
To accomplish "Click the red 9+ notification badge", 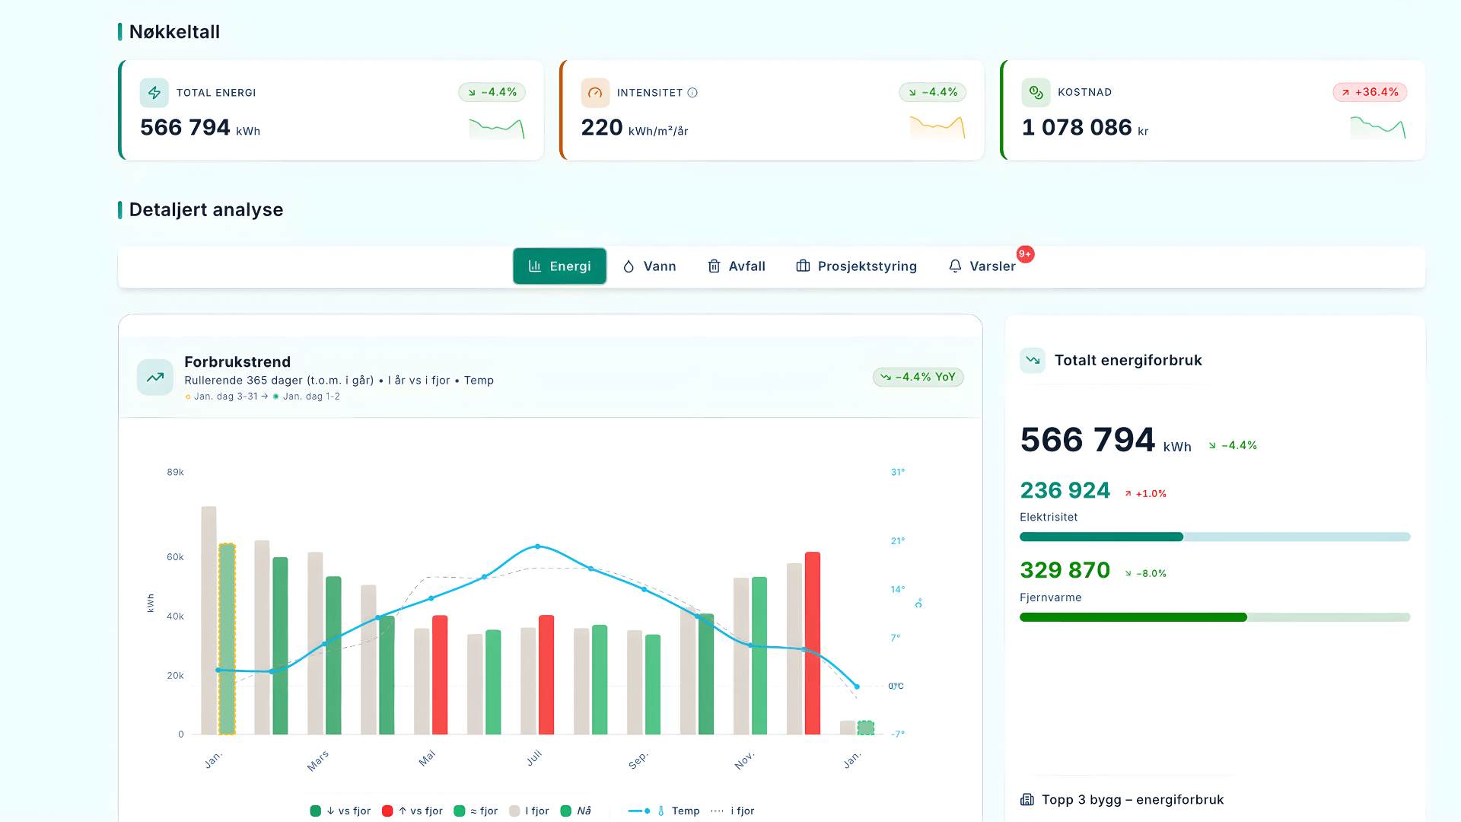I will tap(1025, 254).
